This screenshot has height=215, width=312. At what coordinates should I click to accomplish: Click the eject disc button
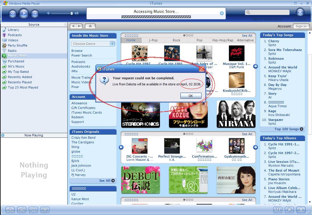[301, 209]
